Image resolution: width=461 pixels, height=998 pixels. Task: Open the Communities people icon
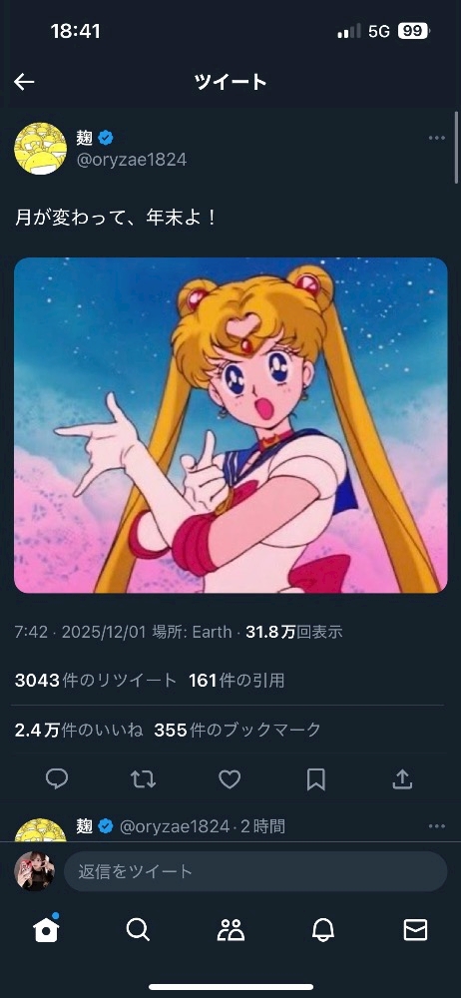tap(230, 930)
